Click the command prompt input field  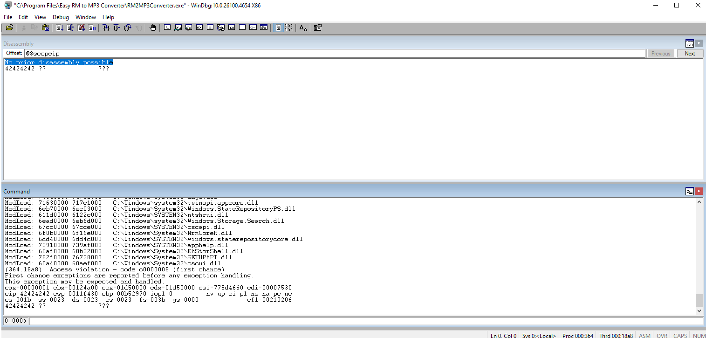pyautogui.click(x=366, y=321)
